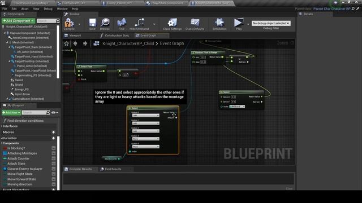Compile the blueprint with the Compile icon
Viewport: 362px width, 203px height.
pyautogui.click(x=69, y=23)
